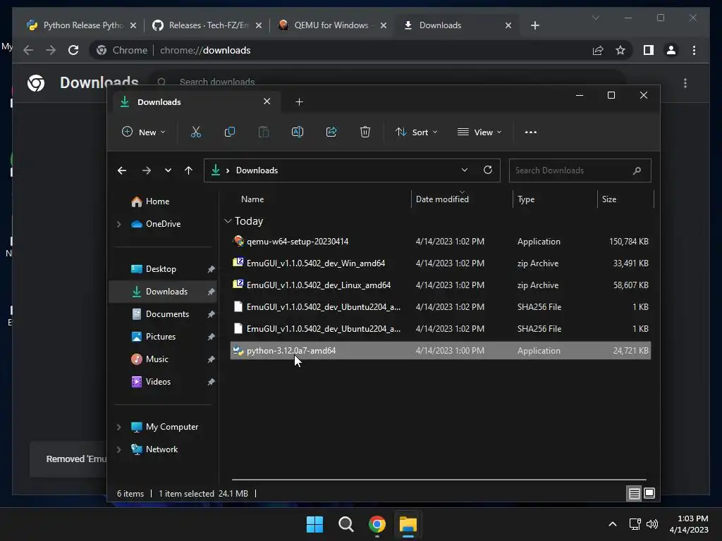Bookmark this page with Chrome star icon
722x541 pixels.
coord(620,50)
